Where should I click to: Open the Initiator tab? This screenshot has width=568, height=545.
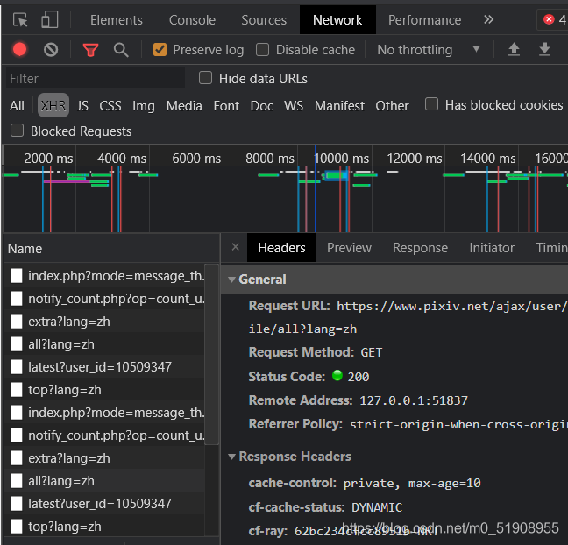492,248
